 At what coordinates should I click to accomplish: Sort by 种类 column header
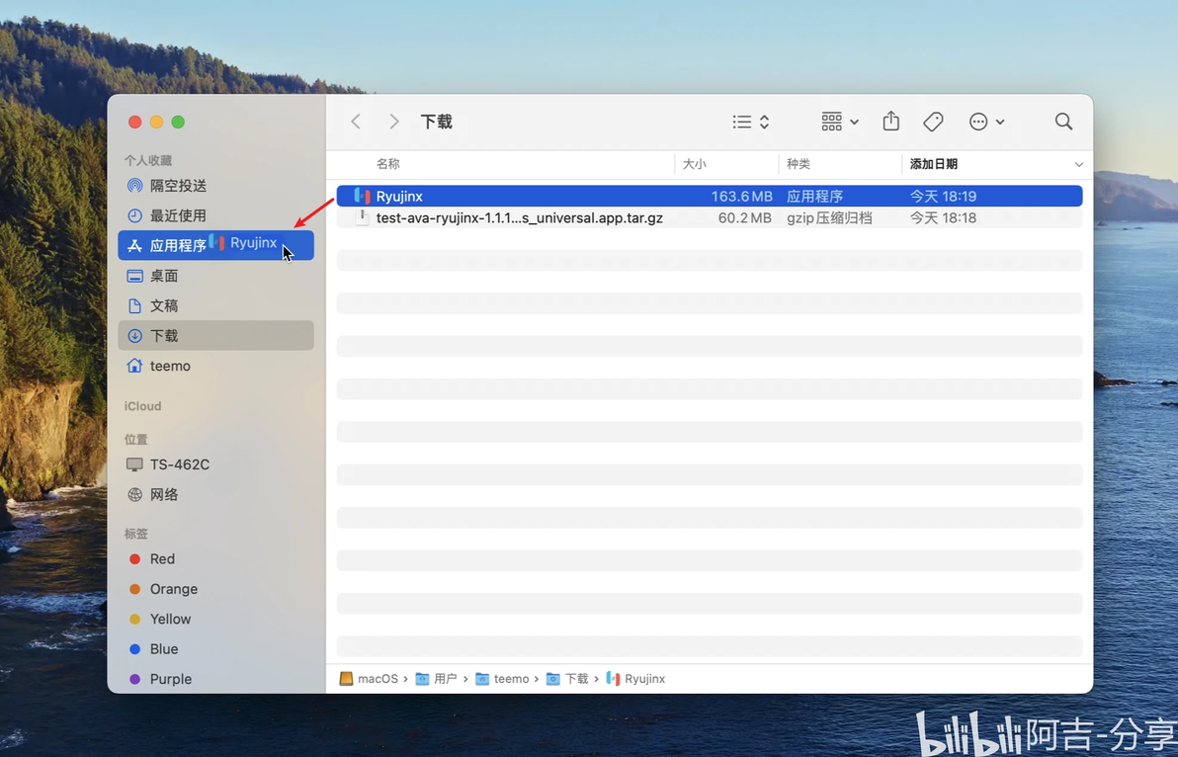point(799,164)
